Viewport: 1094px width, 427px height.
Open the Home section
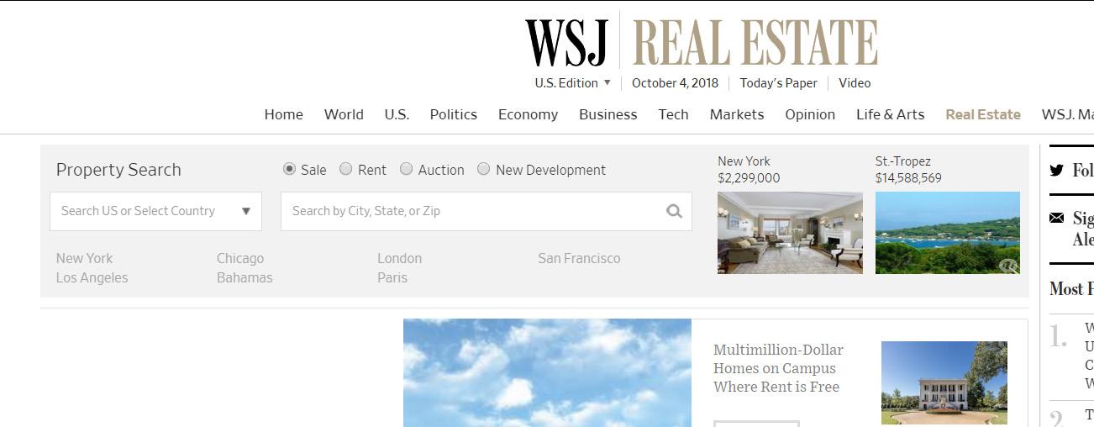(283, 114)
